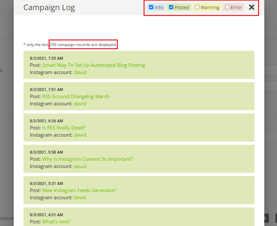
Task: Open david account on the 7:01 AM entry
Action: click(x=80, y=104)
